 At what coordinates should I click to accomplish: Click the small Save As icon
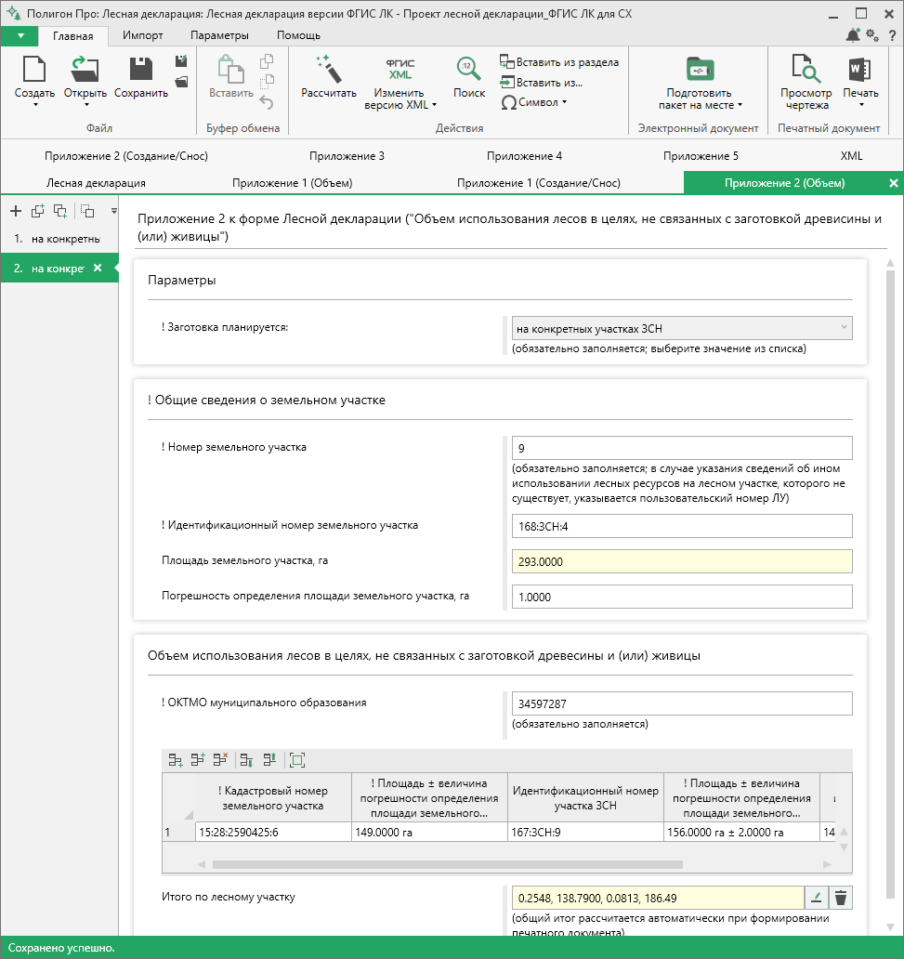click(181, 61)
